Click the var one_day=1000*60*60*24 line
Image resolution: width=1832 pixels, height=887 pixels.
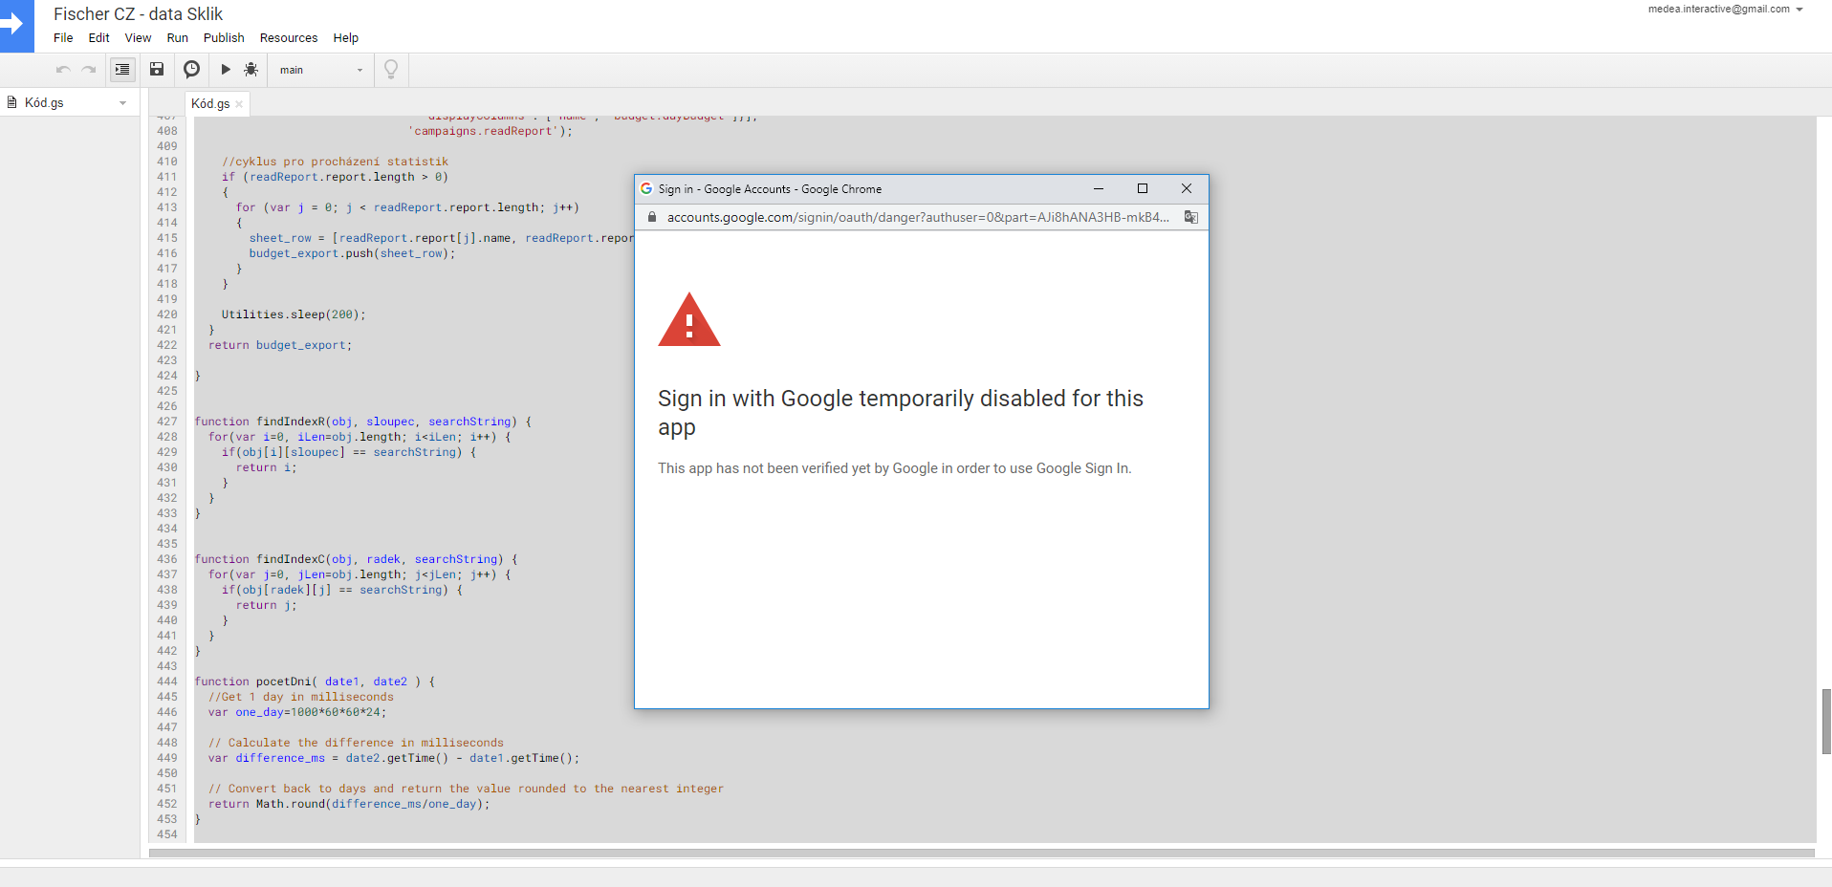point(297,712)
